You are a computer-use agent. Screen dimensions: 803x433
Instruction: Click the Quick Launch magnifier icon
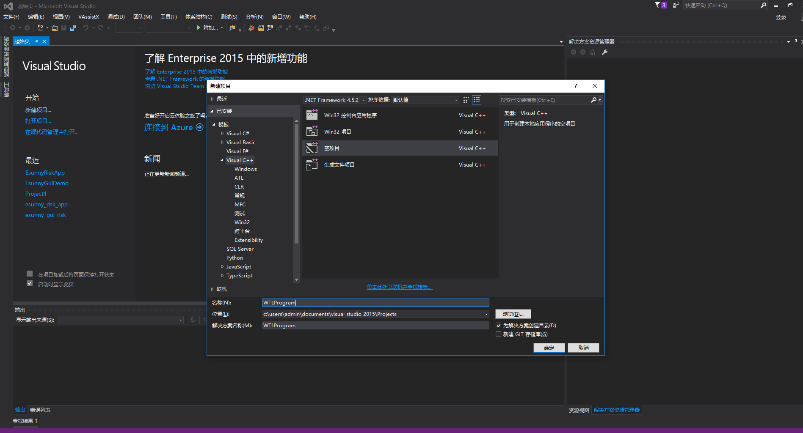[x=763, y=5]
